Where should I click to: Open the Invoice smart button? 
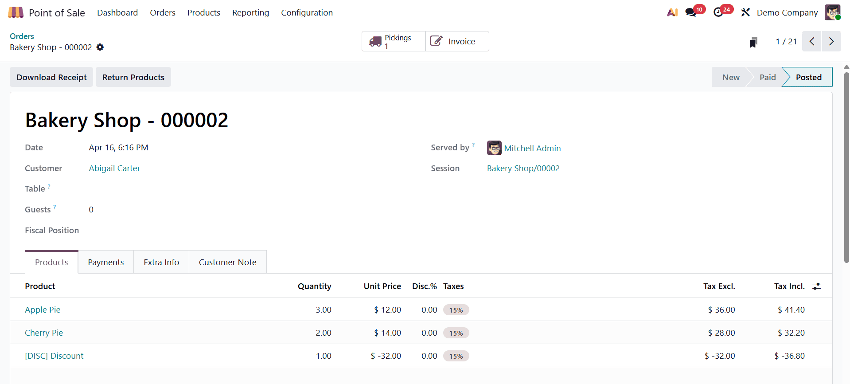coord(457,41)
